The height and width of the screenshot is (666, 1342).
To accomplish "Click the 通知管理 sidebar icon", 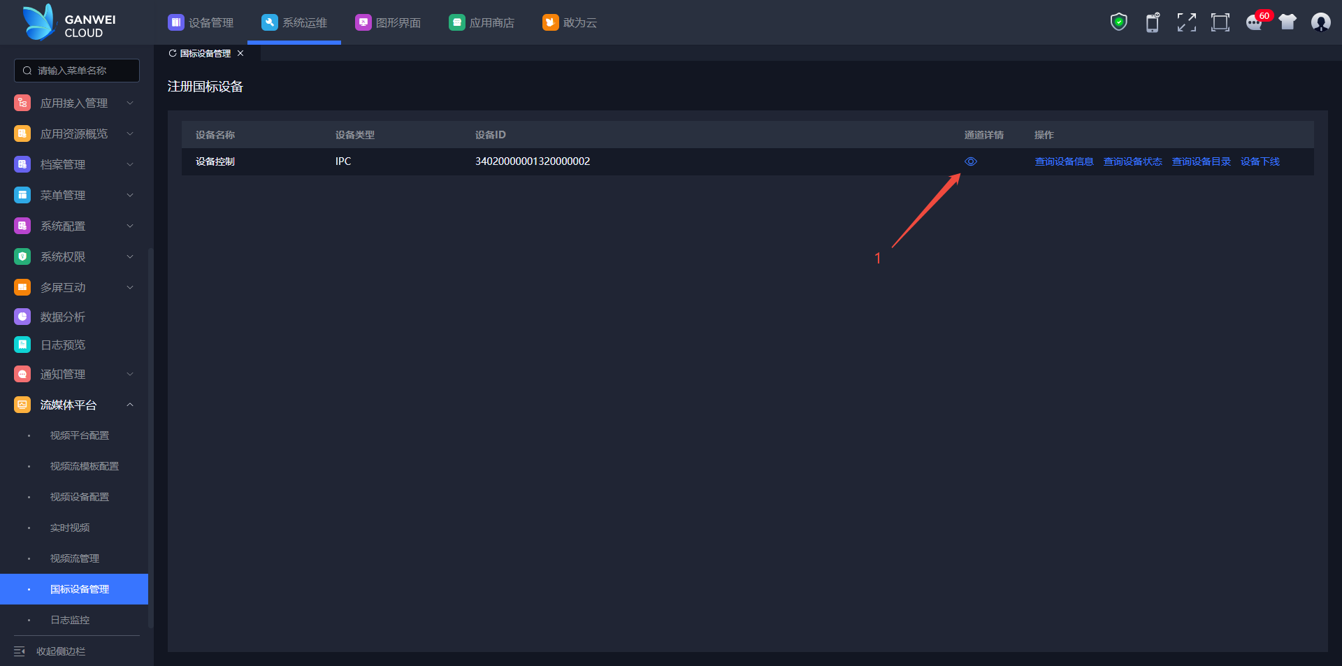I will point(22,374).
